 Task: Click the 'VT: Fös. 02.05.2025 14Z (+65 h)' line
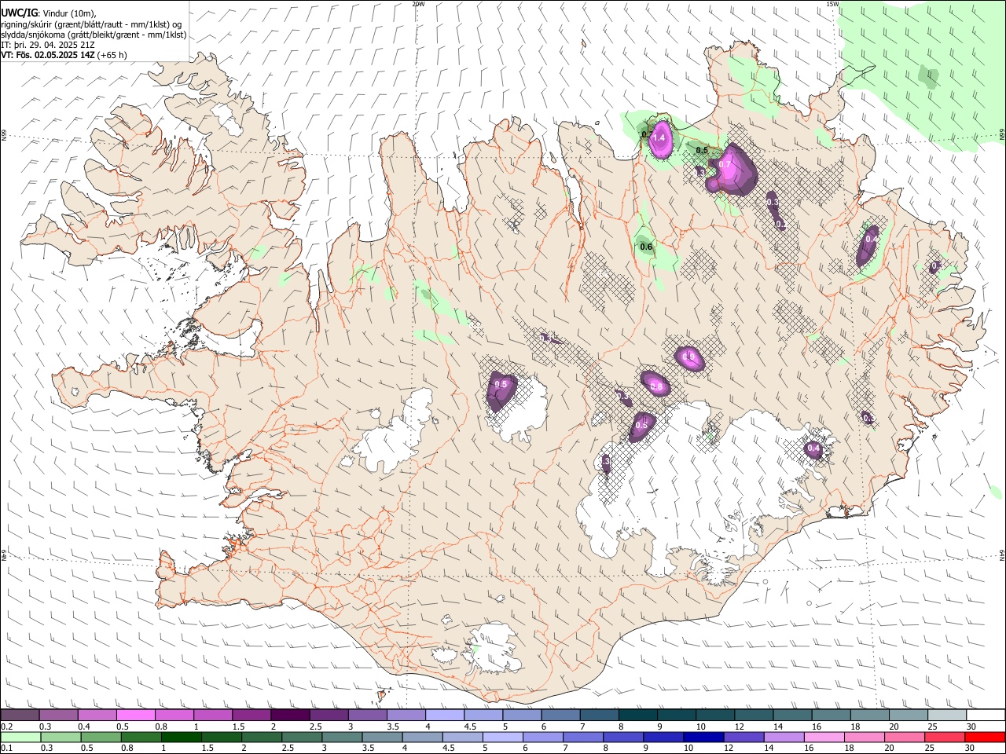click(64, 55)
